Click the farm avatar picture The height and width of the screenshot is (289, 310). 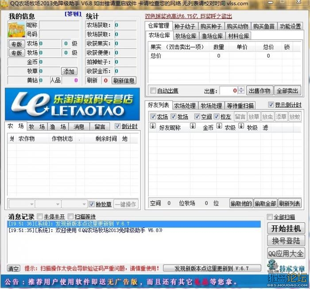(17, 30)
